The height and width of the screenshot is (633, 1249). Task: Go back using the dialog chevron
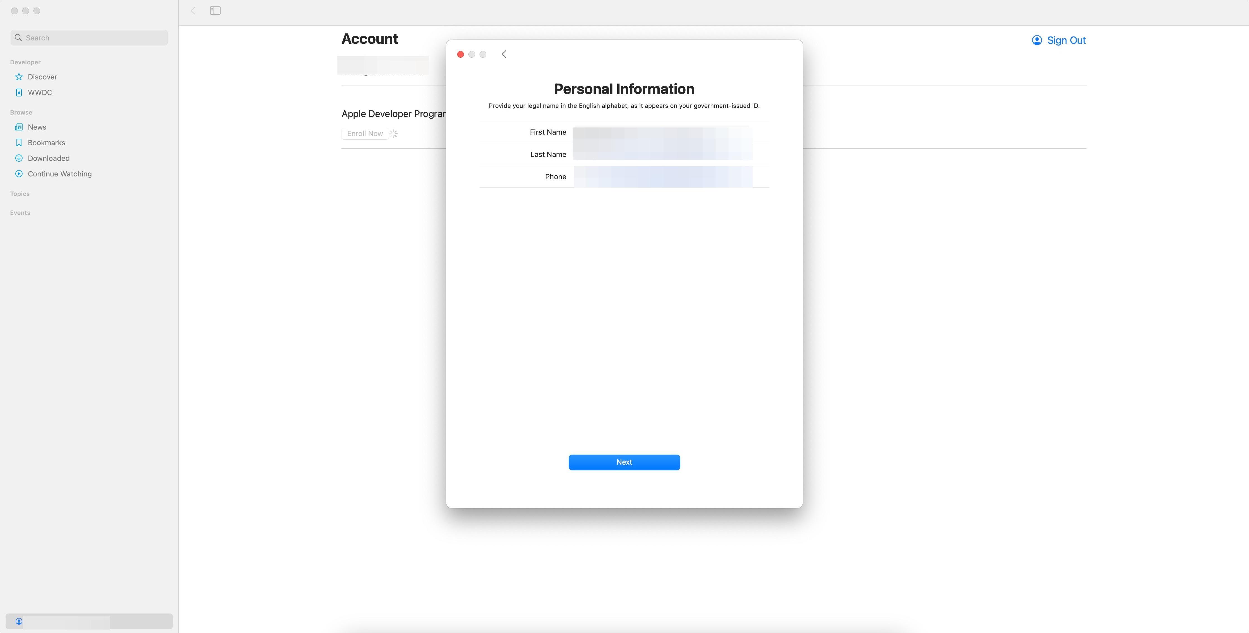[504, 54]
